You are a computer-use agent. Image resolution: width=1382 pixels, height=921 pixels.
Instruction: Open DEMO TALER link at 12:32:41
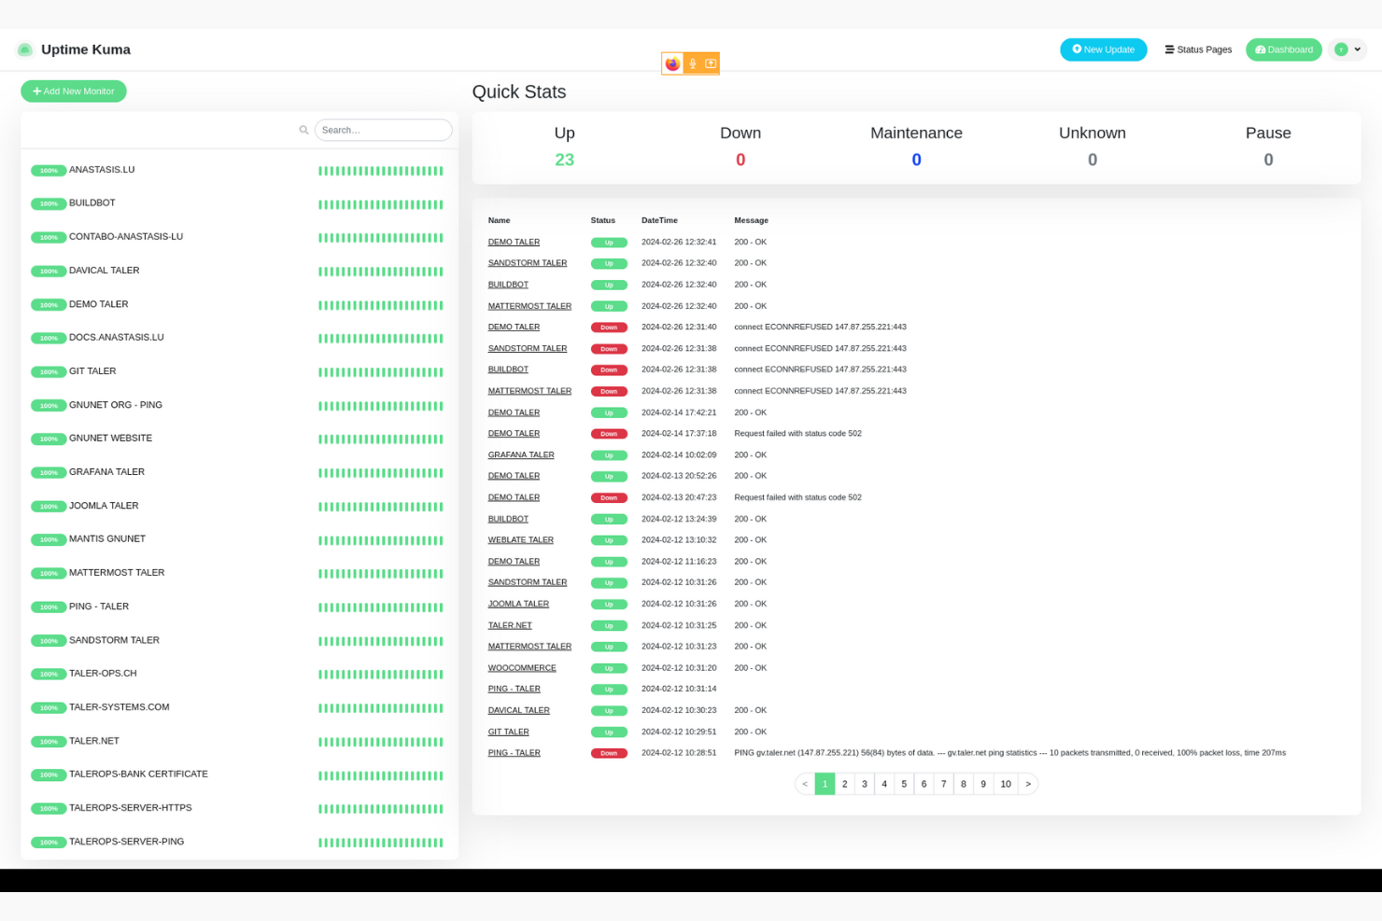514,242
